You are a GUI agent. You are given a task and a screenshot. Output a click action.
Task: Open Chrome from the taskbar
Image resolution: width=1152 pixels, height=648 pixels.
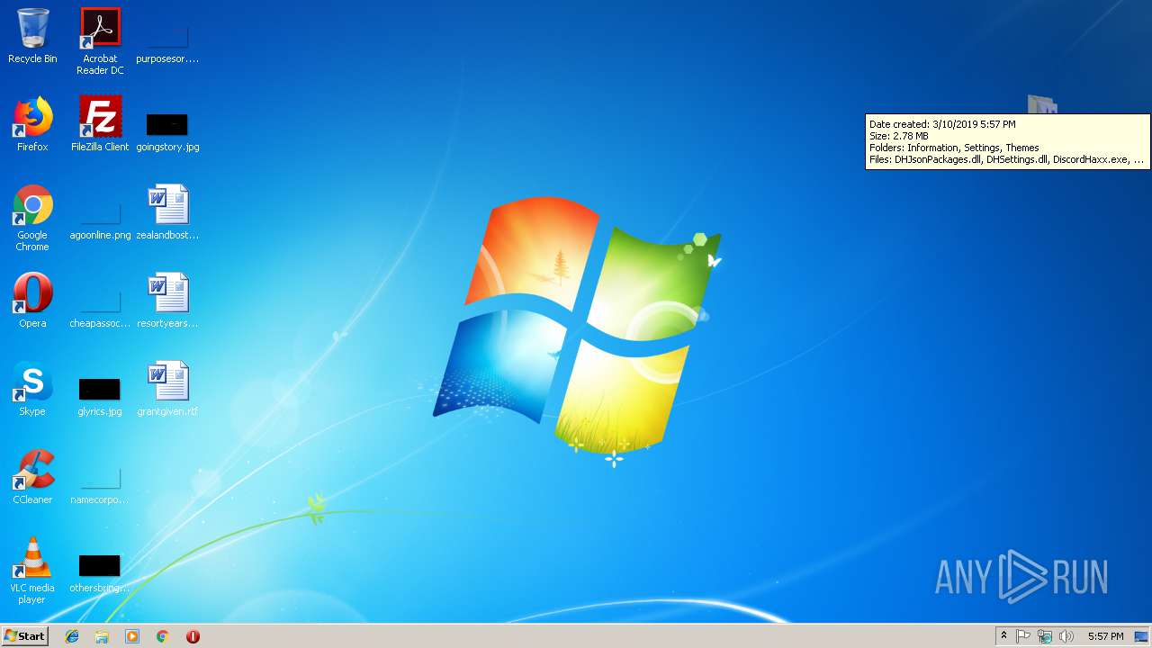point(162,636)
